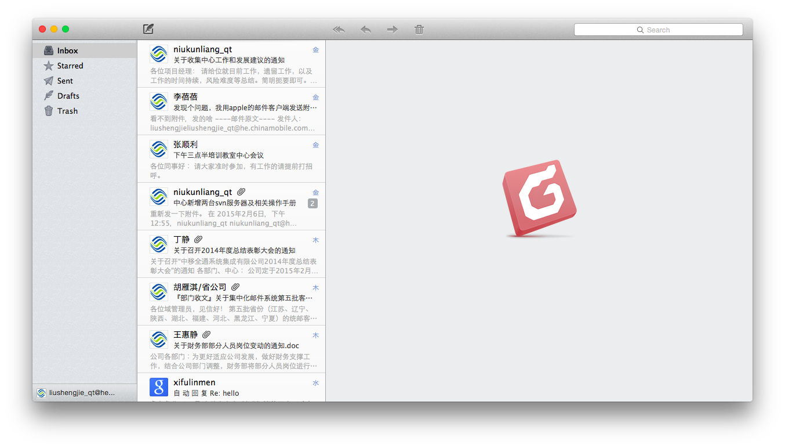The height and width of the screenshot is (448, 785).
Task: Open the email from 李蓓蓓
Action: (231, 111)
